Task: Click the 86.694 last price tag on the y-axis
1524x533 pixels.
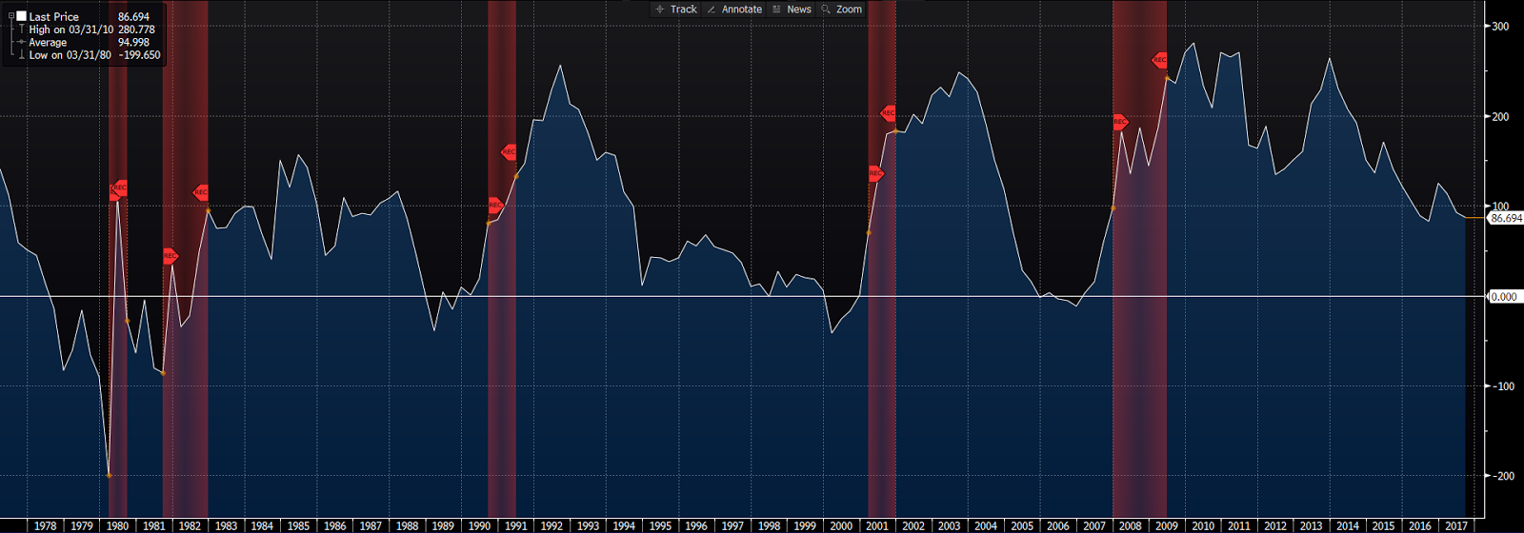Action: click(x=1506, y=218)
